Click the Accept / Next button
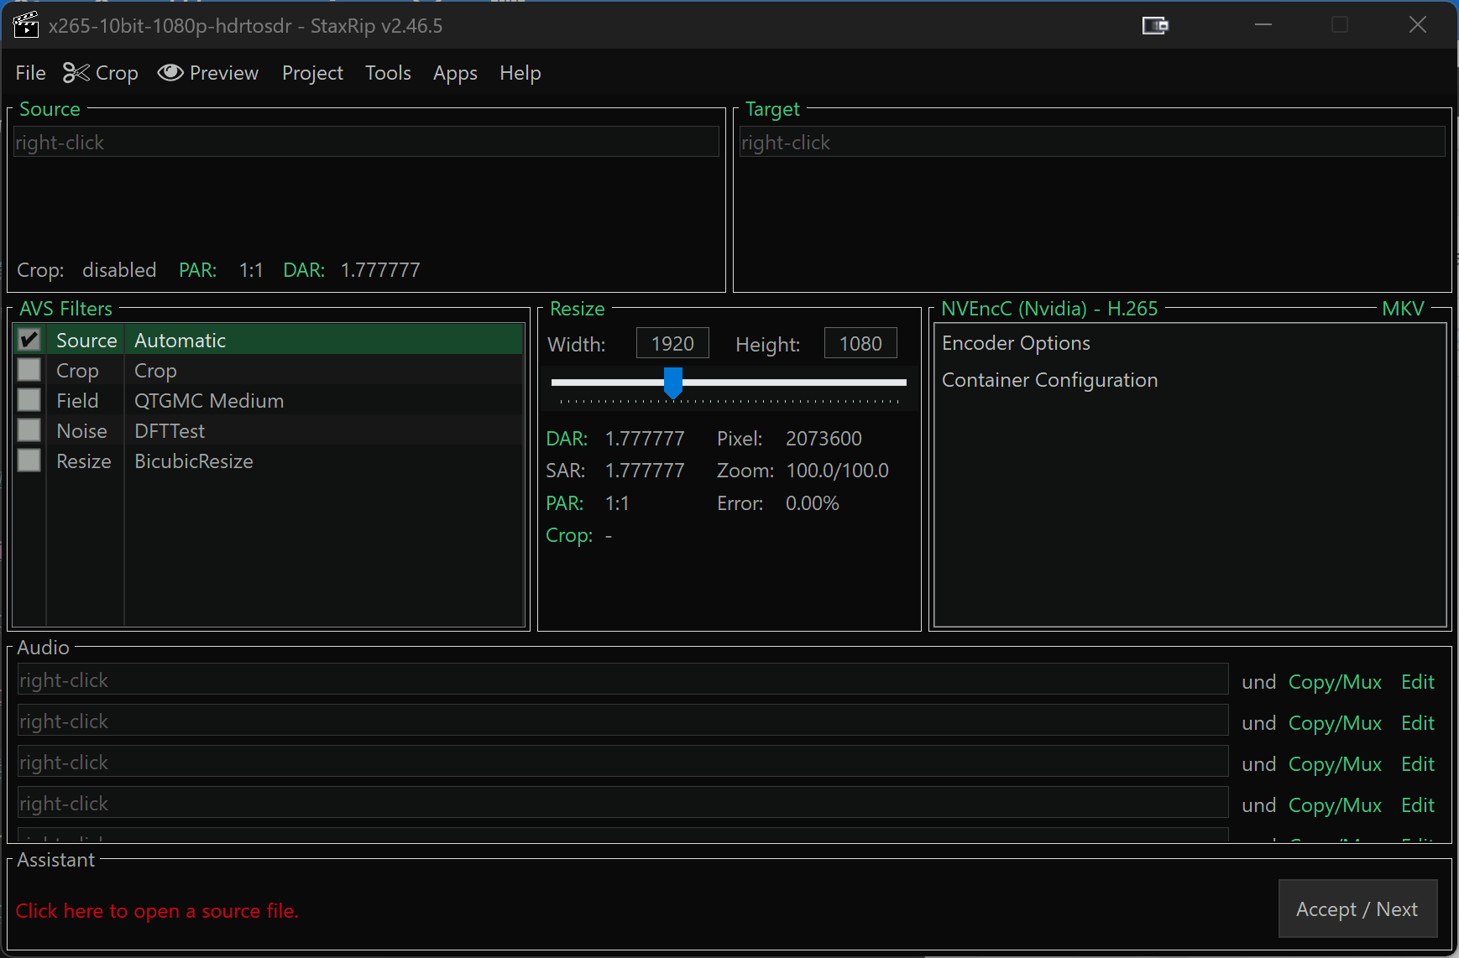The height and width of the screenshot is (958, 1459). 1357,909
